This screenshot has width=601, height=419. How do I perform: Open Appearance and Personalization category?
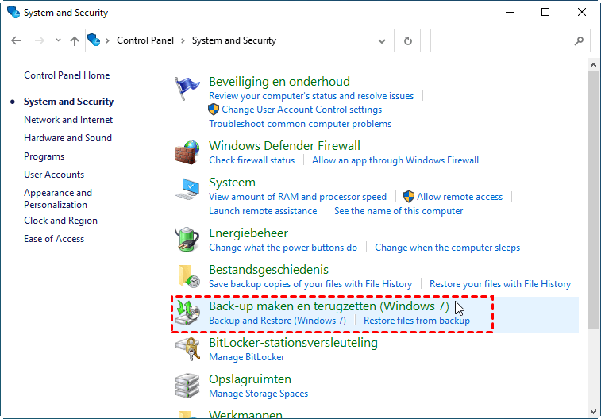click(58, 198)
